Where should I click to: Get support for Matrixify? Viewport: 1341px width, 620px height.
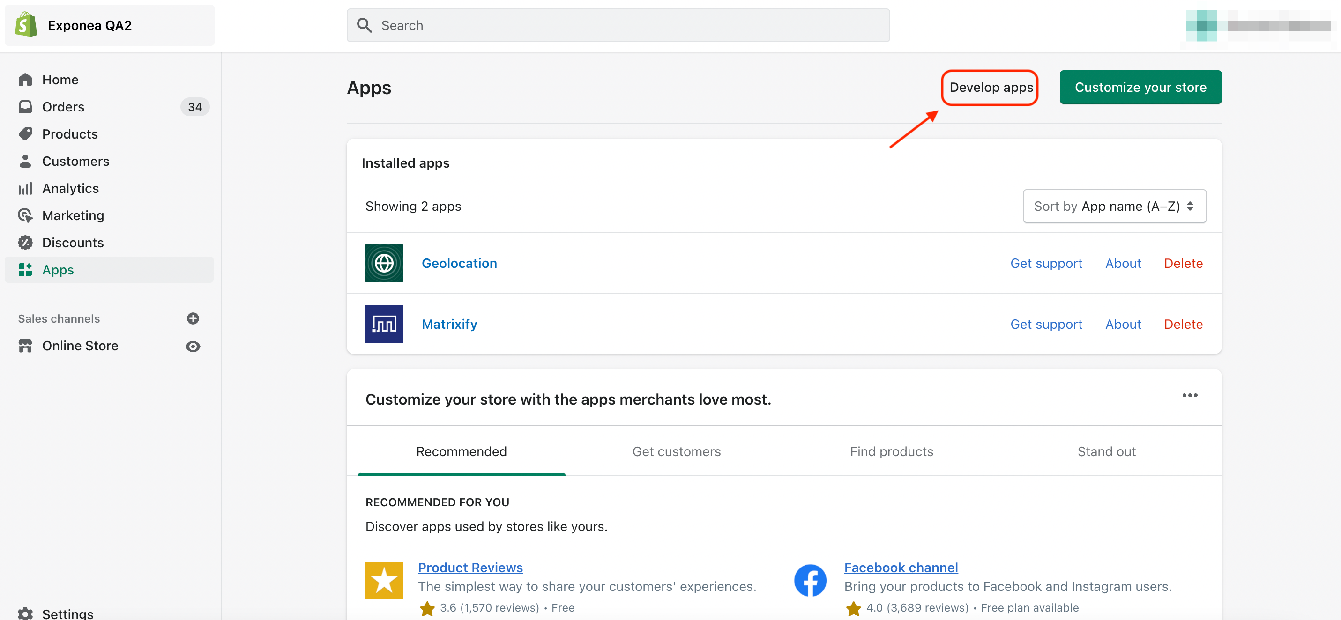click(1046, 324)
